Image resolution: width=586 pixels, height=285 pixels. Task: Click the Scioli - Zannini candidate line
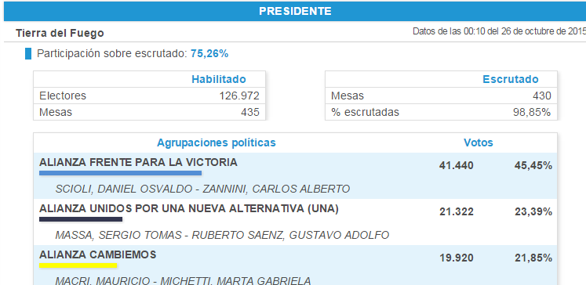202,189
